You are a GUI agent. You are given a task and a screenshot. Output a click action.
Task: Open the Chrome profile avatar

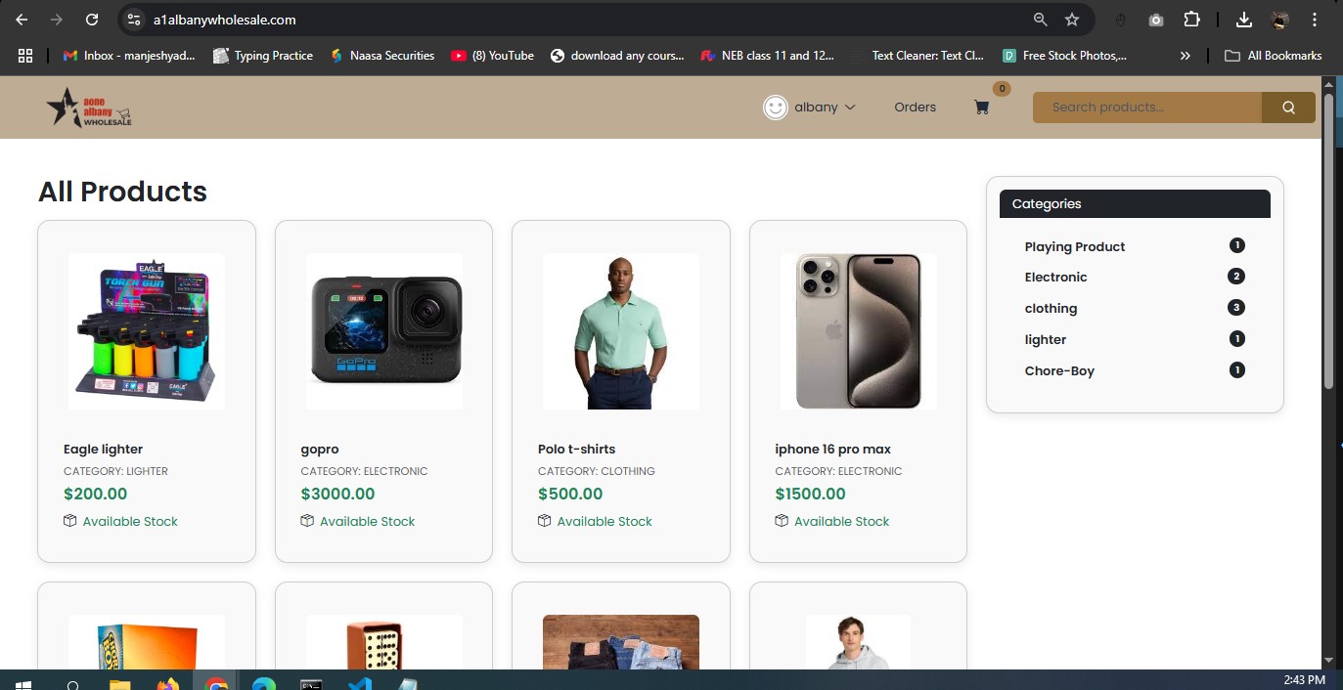[x=1279, y=20]
